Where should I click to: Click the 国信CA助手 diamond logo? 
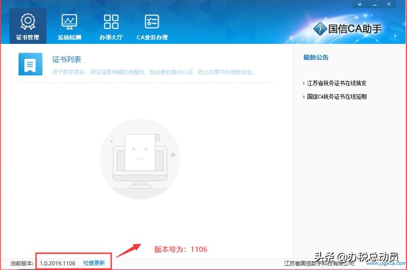pyautogui.click(x=321, y=28)
